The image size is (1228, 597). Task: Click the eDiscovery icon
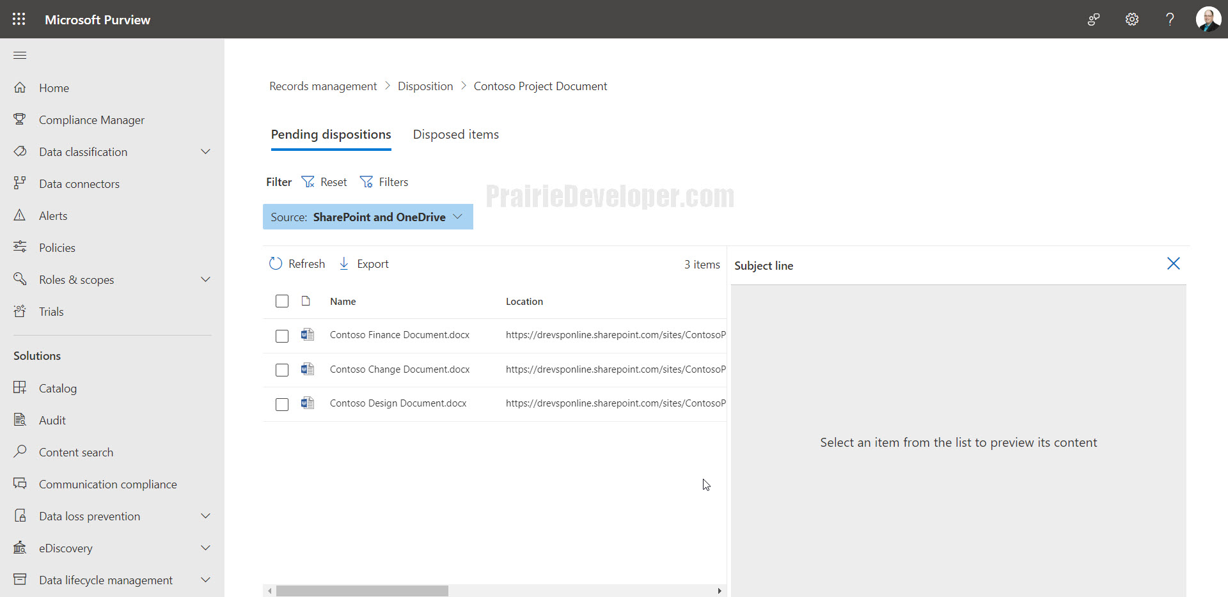coord(20,548)
